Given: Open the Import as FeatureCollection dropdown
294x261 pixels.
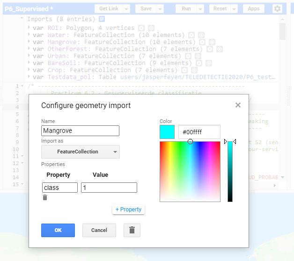Looking at the screenshot, I should 81,152.
